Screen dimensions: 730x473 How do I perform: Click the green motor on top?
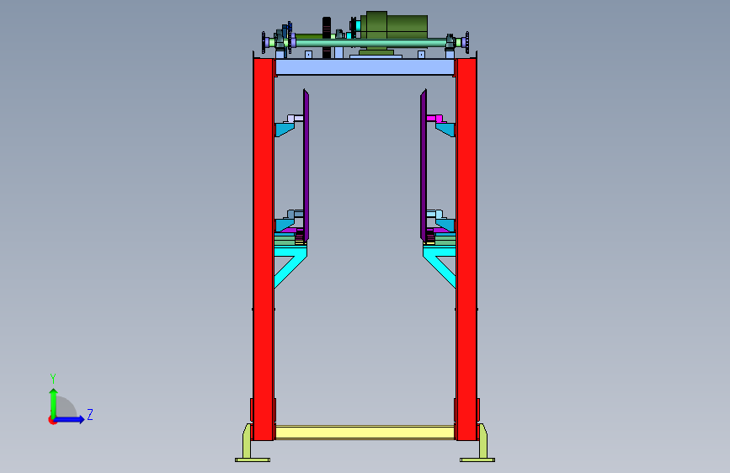coord(396,27)
